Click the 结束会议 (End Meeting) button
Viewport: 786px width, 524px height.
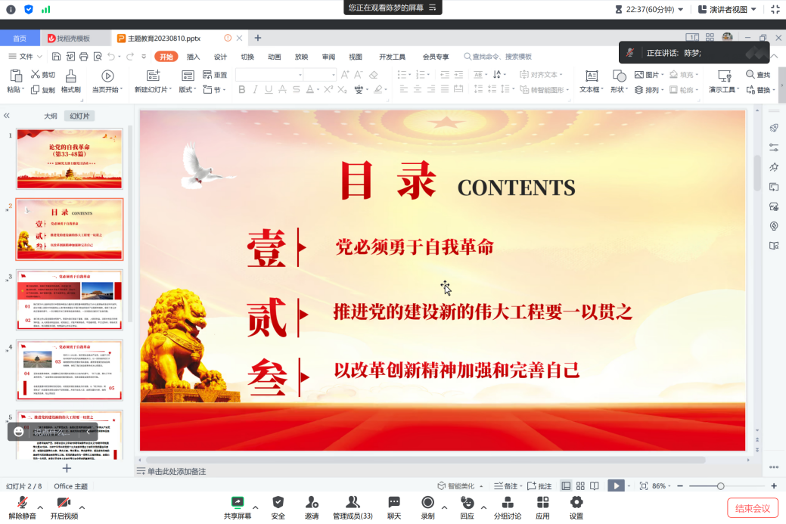coord(752,508)
